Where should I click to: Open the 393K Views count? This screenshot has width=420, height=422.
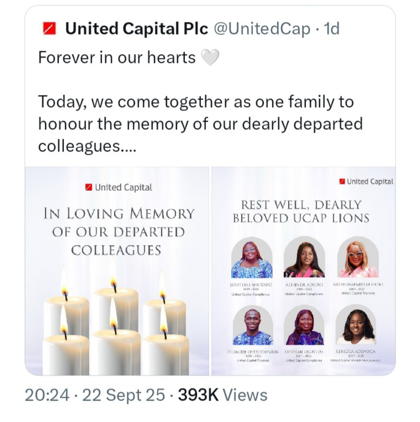(222, 395)
